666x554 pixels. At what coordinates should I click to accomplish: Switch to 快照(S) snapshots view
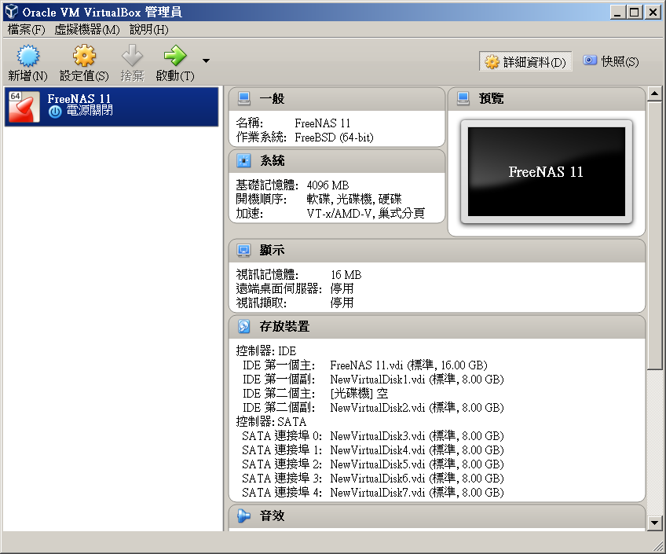(611, 61)
